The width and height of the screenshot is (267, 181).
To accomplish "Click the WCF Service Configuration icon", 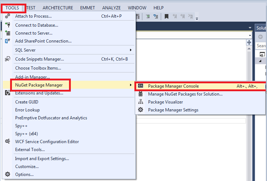I will coord(8,141).
